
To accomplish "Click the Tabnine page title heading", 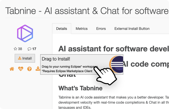I will pos(87,11).
